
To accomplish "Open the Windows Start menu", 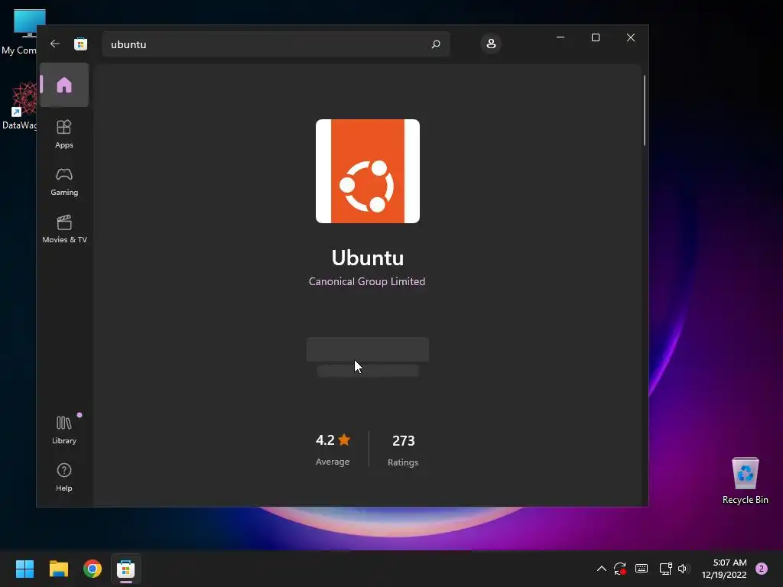I will pyautogui.click(x=24, y=569).
